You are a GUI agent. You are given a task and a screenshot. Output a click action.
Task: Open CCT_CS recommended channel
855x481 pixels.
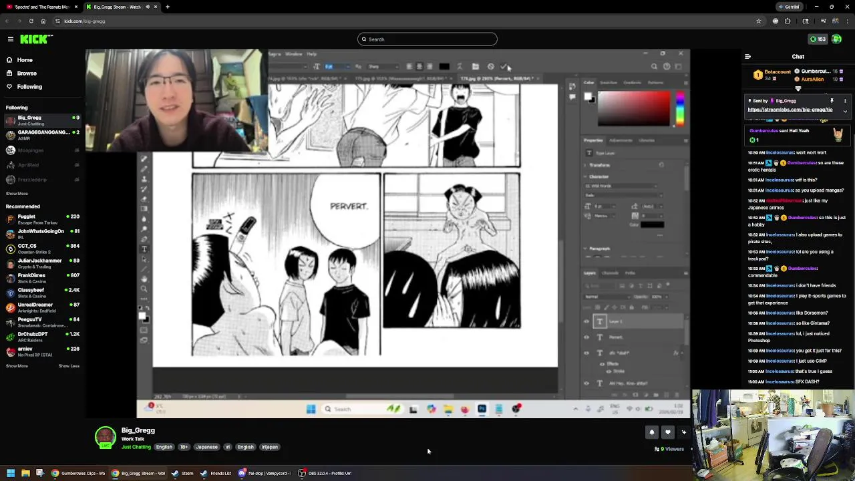coord(42,249)
